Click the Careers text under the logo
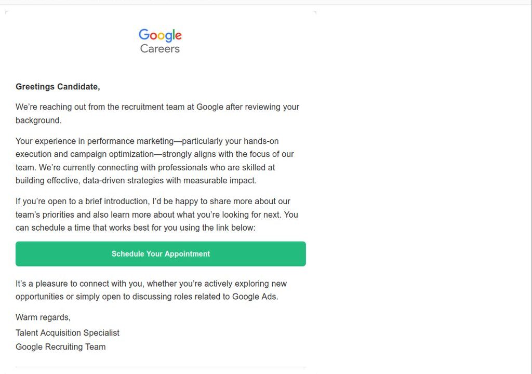Screen dimensions: 532x374 160,49
